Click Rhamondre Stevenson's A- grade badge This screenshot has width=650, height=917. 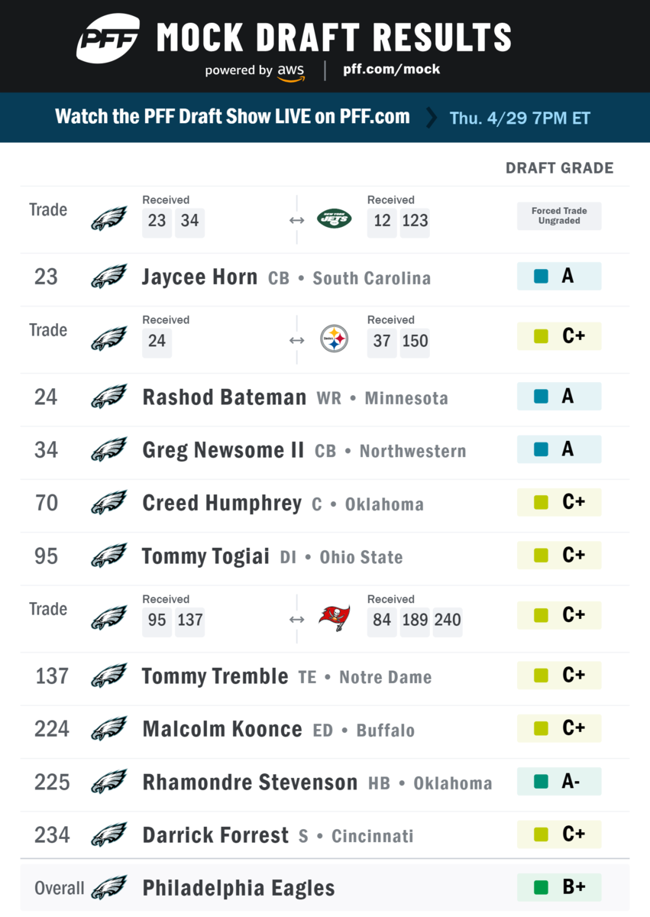coord(559,781)
